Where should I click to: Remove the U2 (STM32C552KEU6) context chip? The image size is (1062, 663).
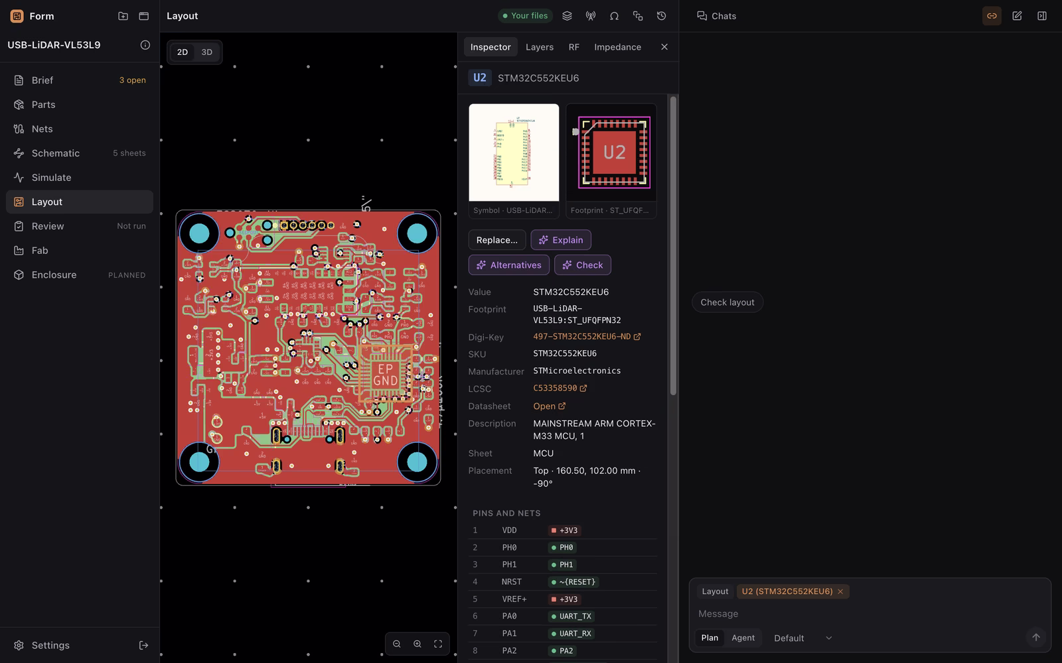tap(840, 591)
